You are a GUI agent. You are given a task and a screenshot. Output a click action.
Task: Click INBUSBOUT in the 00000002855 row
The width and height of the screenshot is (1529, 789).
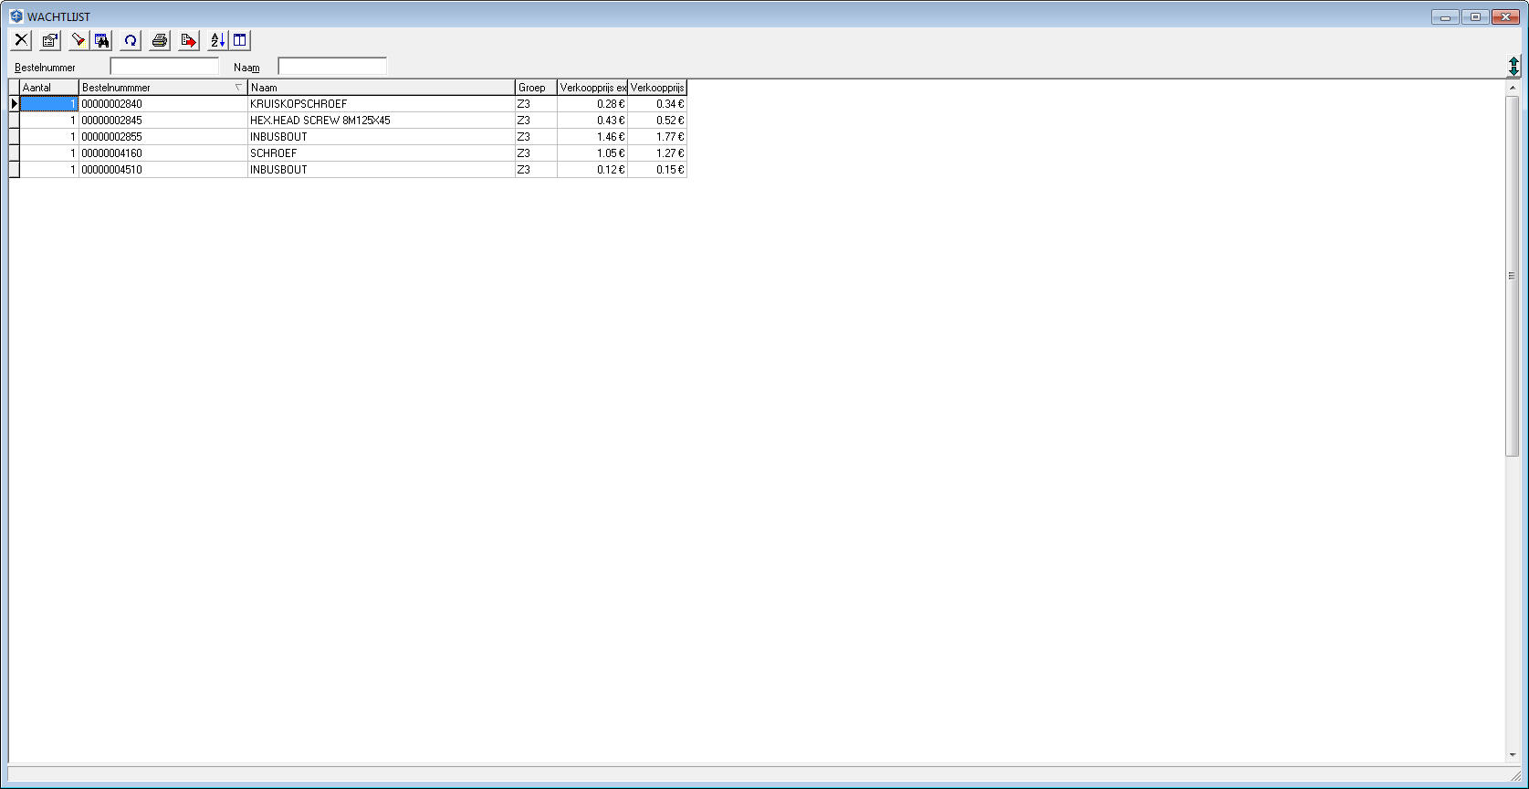(x=382, y=137)
